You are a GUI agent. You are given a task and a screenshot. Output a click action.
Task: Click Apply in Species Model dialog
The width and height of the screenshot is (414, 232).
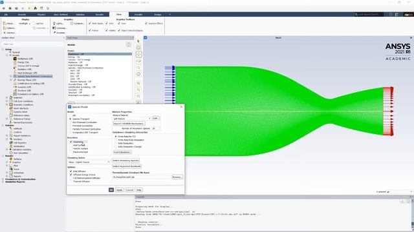pyautogui.click(x=119, y=190)
